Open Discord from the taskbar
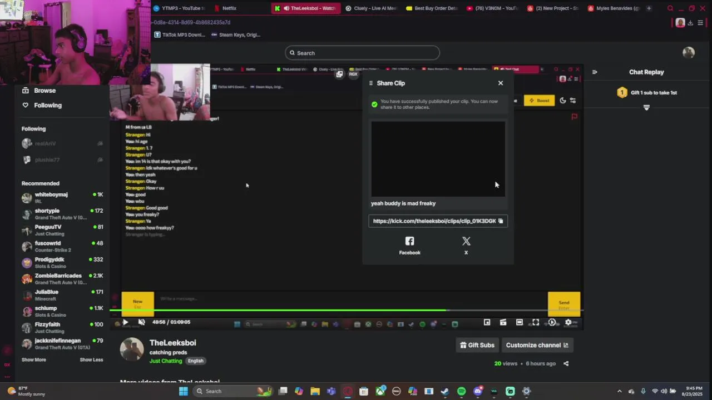The image size is (712, 400). (477, 391)
